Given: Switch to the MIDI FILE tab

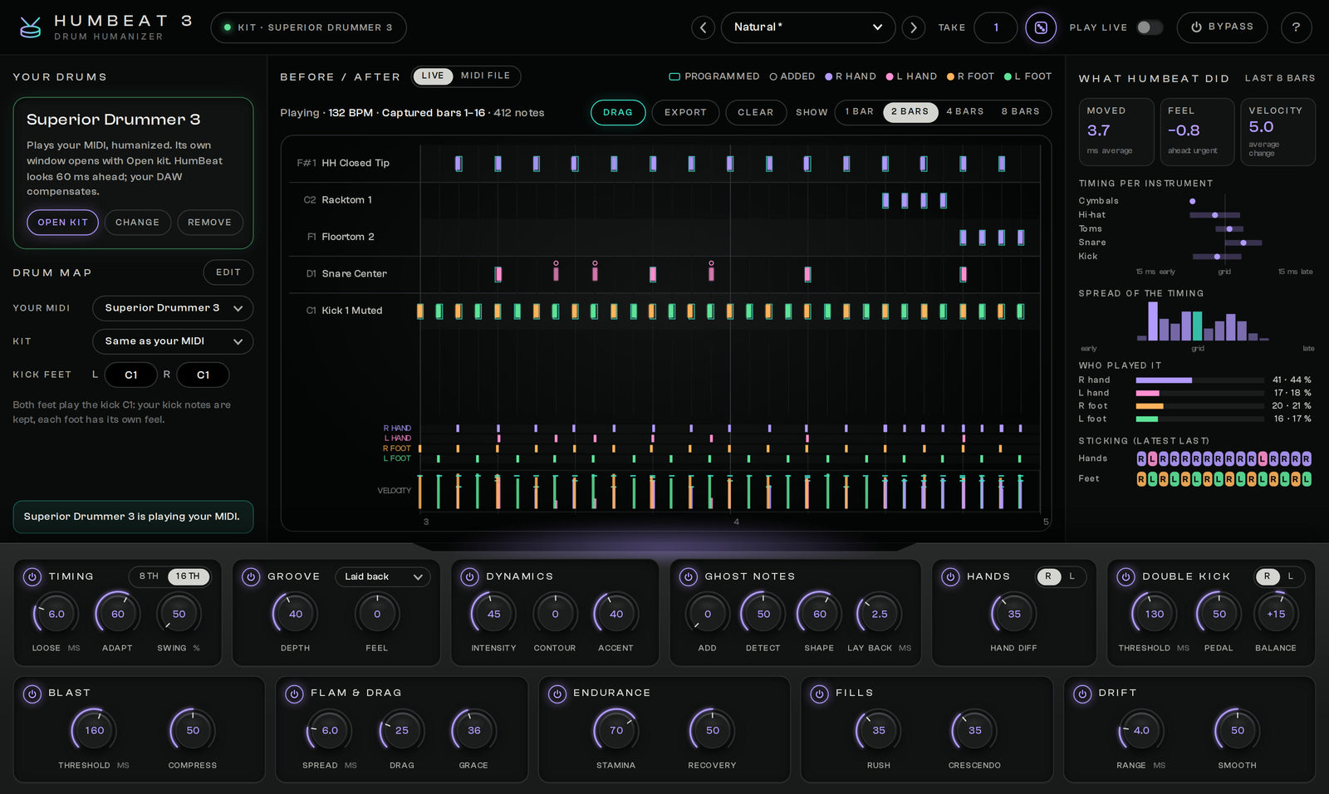Looking at the screenshot, I should click(486, 76).
